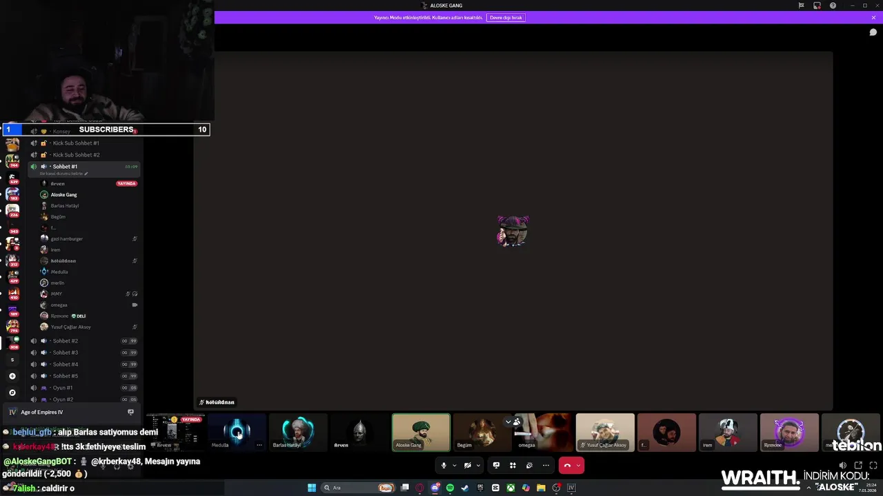The image size is (883, 496).
Task: Join voice channel Sohbet #5
Action: point(83,376)
